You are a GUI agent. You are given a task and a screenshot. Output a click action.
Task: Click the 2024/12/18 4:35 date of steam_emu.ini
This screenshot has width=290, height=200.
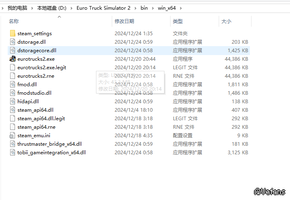coord(134,136)
